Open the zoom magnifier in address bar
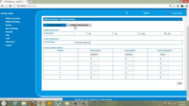The image size is (189, 106). [x=170, y=6]
